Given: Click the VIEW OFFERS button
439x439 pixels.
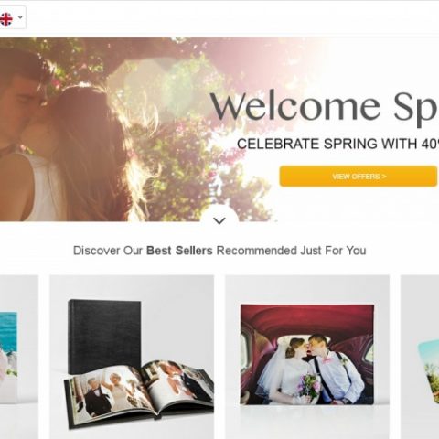Looking at the screenshot, I should [x=359, y=177].
